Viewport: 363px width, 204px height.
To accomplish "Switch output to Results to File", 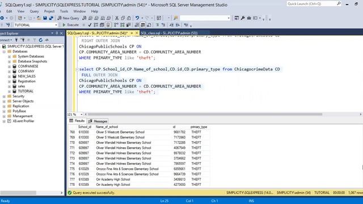I will [x=149, y=25].
